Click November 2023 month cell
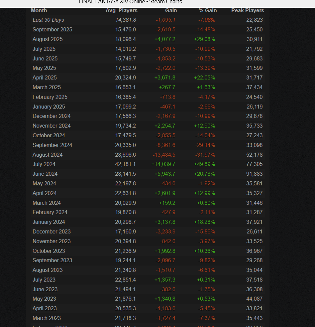The height and width of the screenshot is (327, 315). [51, 241]
